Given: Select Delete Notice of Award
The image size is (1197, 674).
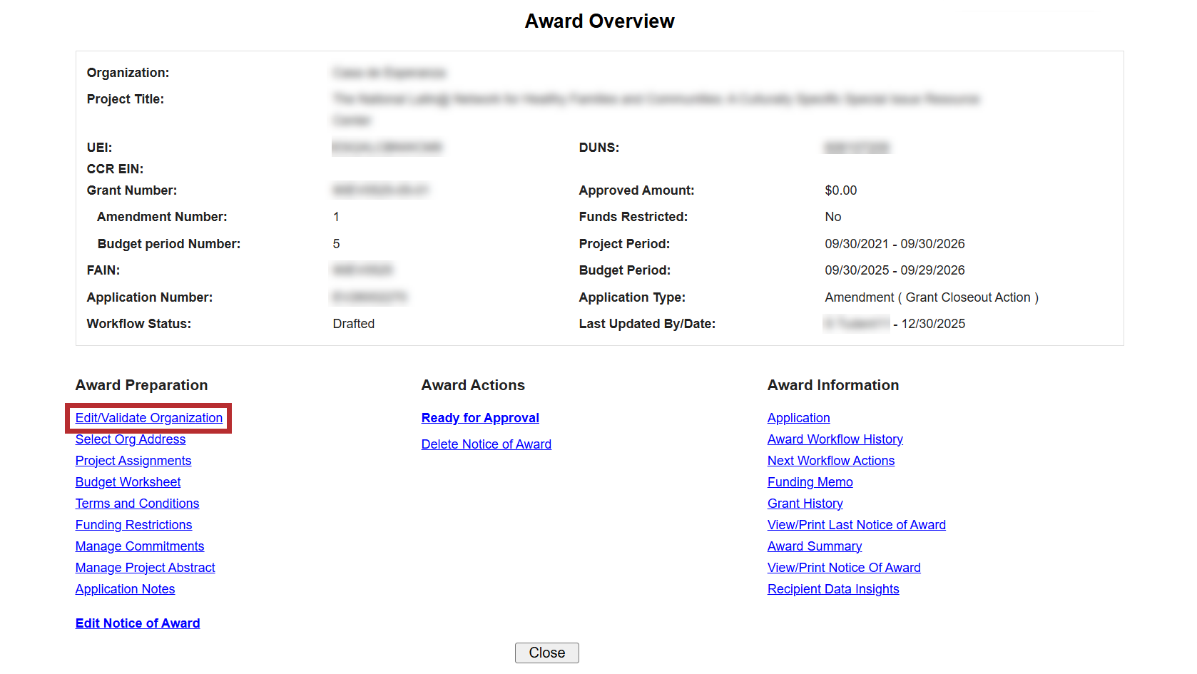Looking at the screenshot, I should (x=486, y=444).
